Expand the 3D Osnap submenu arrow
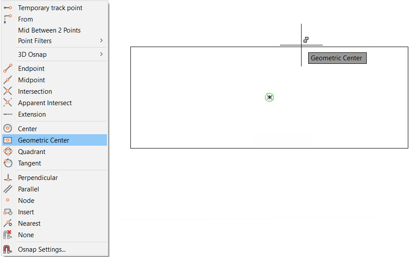Viewport: 409px width, 257px height. [x=101, y=54]
